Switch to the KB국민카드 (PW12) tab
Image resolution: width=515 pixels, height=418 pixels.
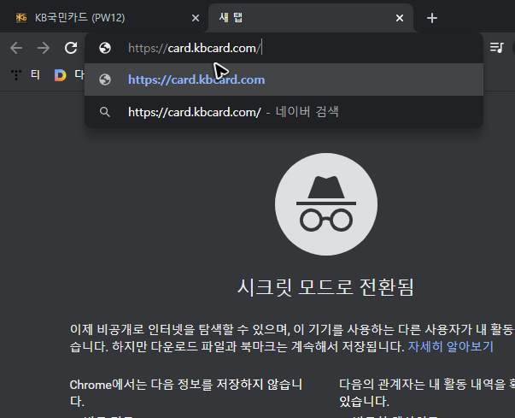[x=105, y=18]
